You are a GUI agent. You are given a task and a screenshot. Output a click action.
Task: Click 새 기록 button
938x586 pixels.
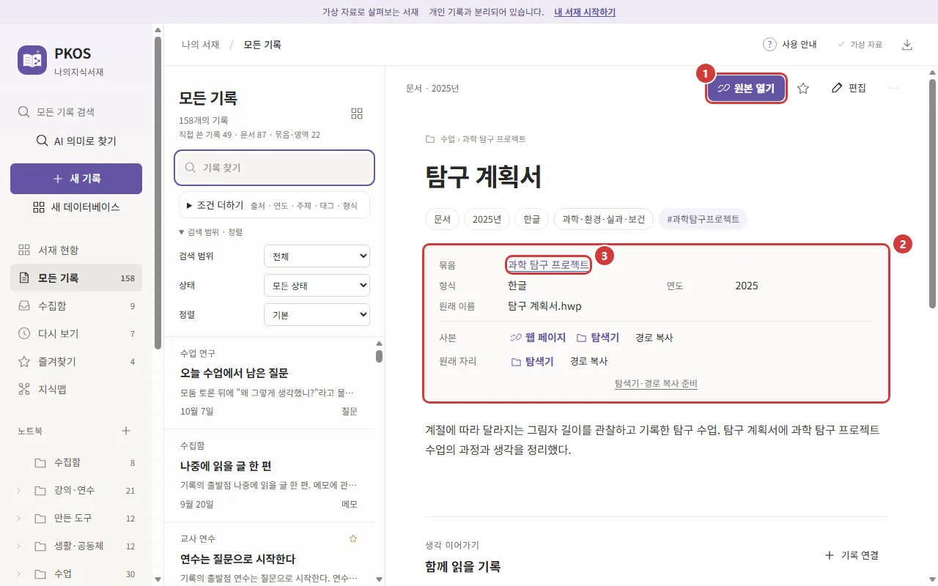76,179
